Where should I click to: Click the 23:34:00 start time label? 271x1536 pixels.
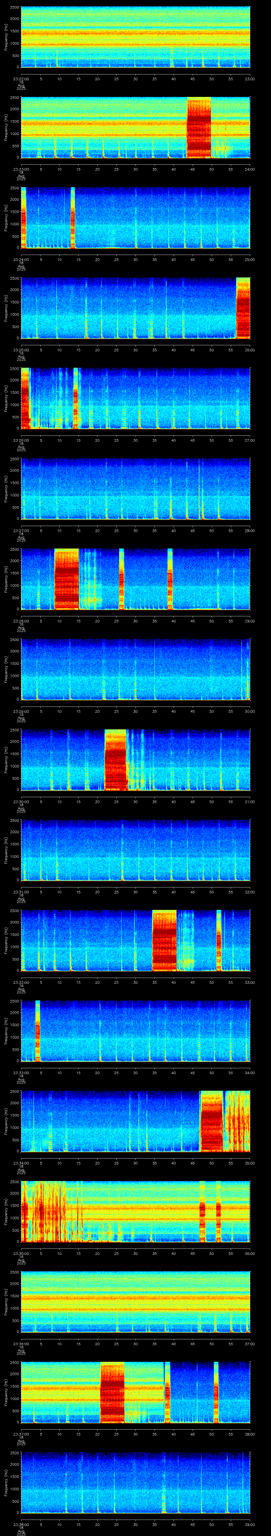click(21, 1163)
